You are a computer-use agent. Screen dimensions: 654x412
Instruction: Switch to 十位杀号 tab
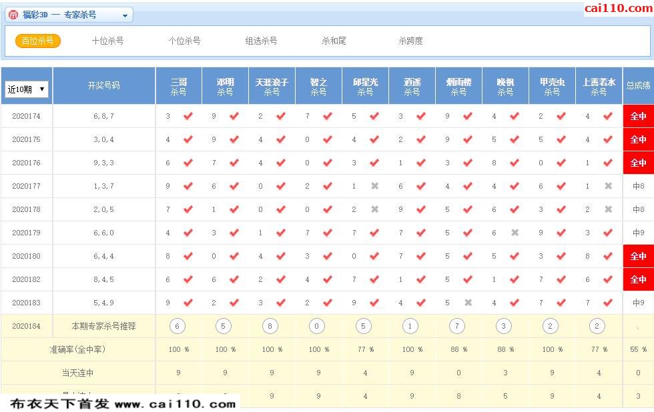click(107, 41)
